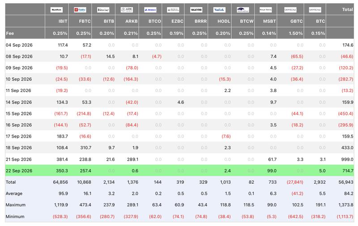The image size is (358, 226).
Task: Click the IBIT ticker header
Action: point(63,21)
